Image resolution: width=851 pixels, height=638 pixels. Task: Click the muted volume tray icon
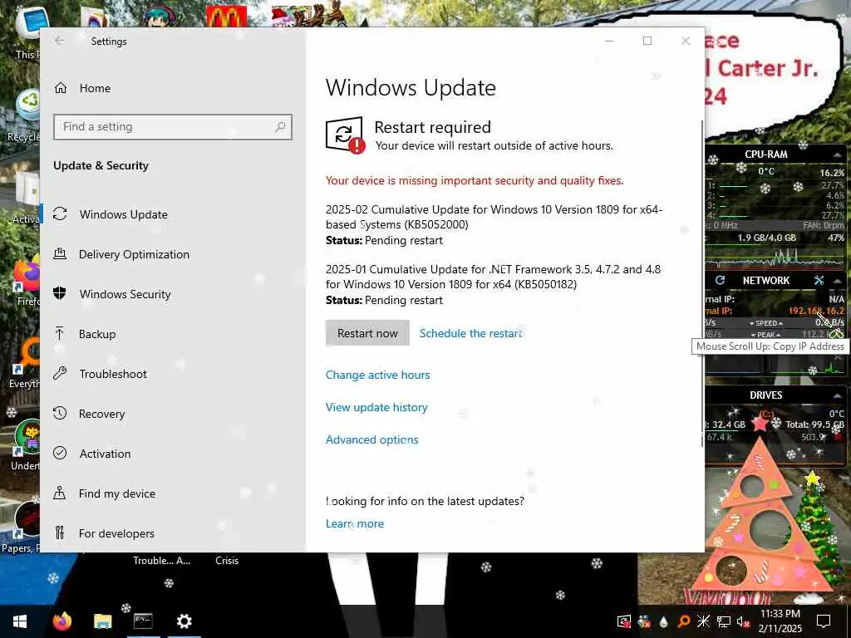pyautogui.click(x=743, y=621)
